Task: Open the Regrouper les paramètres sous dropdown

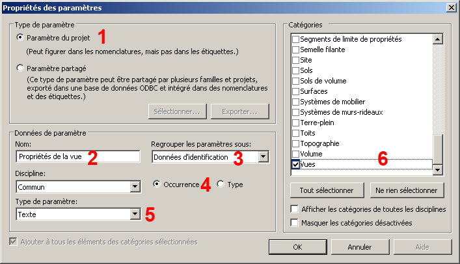Action: [x=263, y=156]
